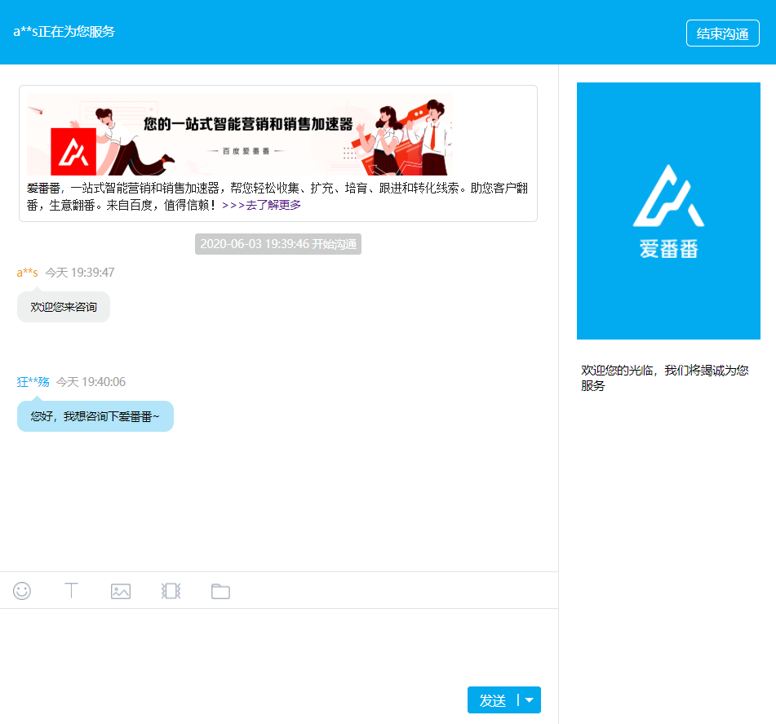776x724 pixels.
Task: Open the >>>去了解更多 link
Action: click(261, 205)
